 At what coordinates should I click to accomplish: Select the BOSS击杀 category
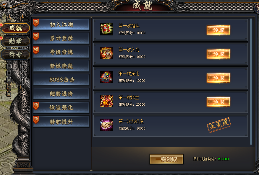pyautogui.click(x=61, y=80)
